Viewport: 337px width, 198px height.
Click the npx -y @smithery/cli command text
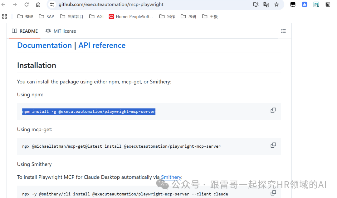(x=125, y=194)
